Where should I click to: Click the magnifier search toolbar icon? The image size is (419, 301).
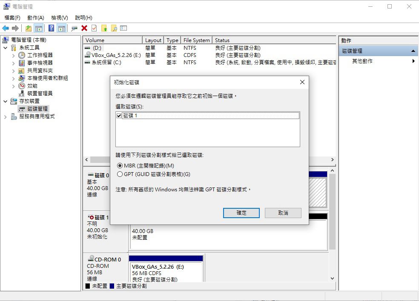coord(114,28)
